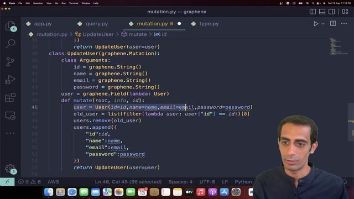This screenshot has width=354, height=199.
Task: Open the Terminal menu in the macOS menu bar
Action: 74,3
